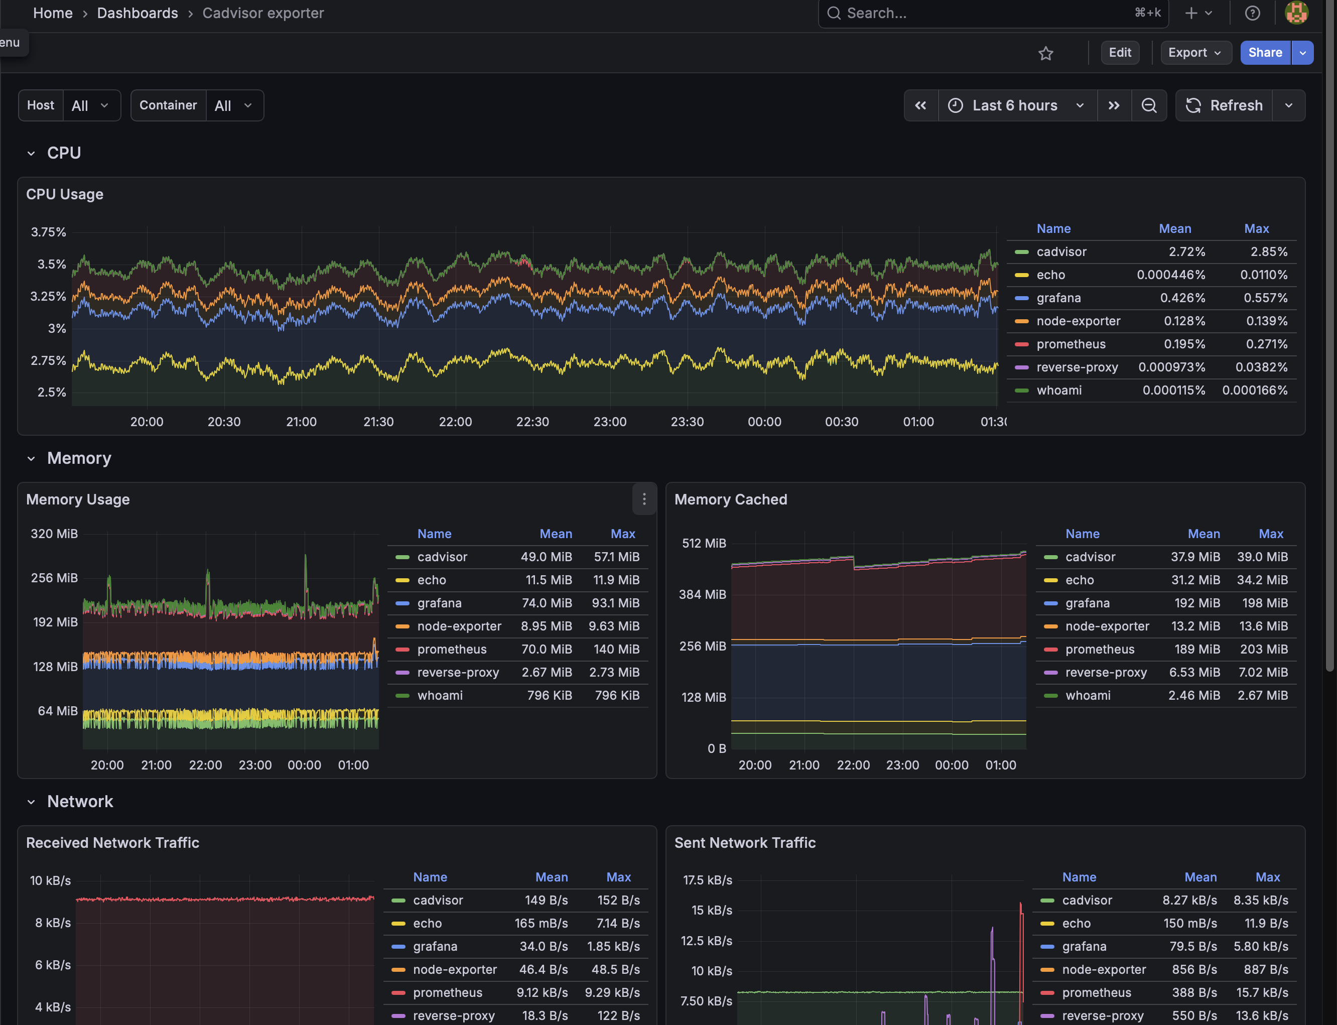This screenshot has width=1337, height=1025.
Task: Open the user profile avatar menu
Action: (x=1296, y=13)
